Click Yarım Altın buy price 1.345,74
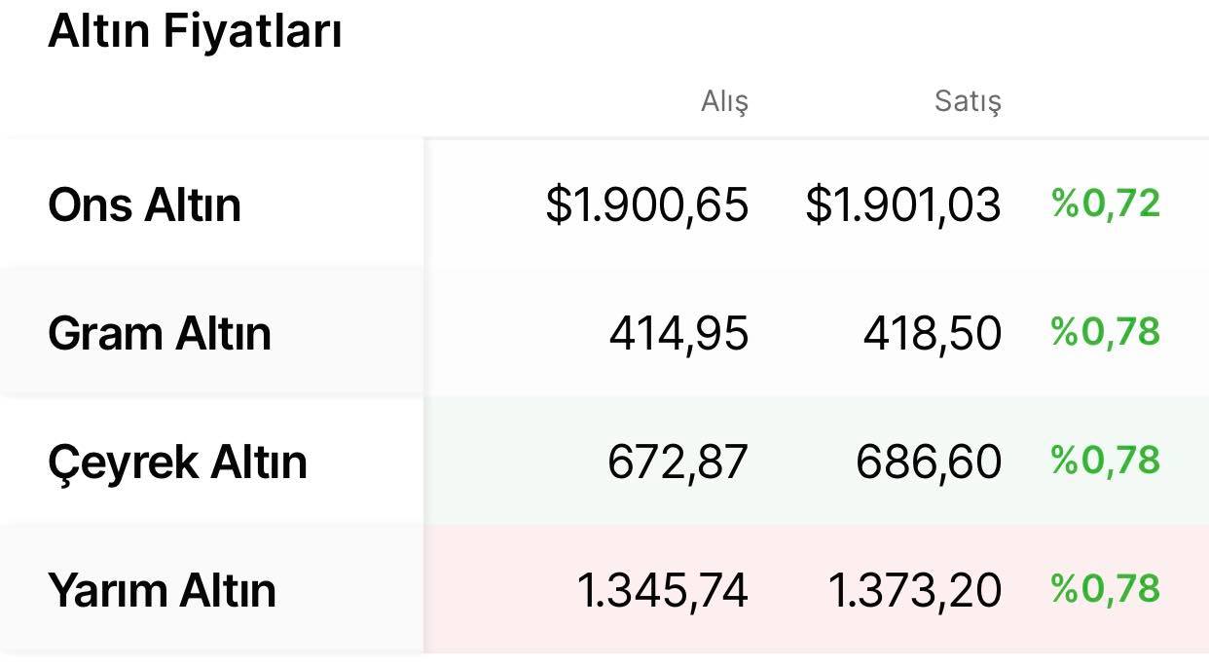Viewport: 1209px width, 666px height. 663,590
